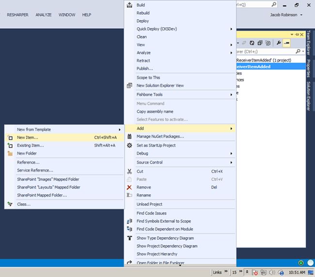Click the New Folder icon in submenu
Viewport: 315px width, 277px height.
[x=10, y=153]
